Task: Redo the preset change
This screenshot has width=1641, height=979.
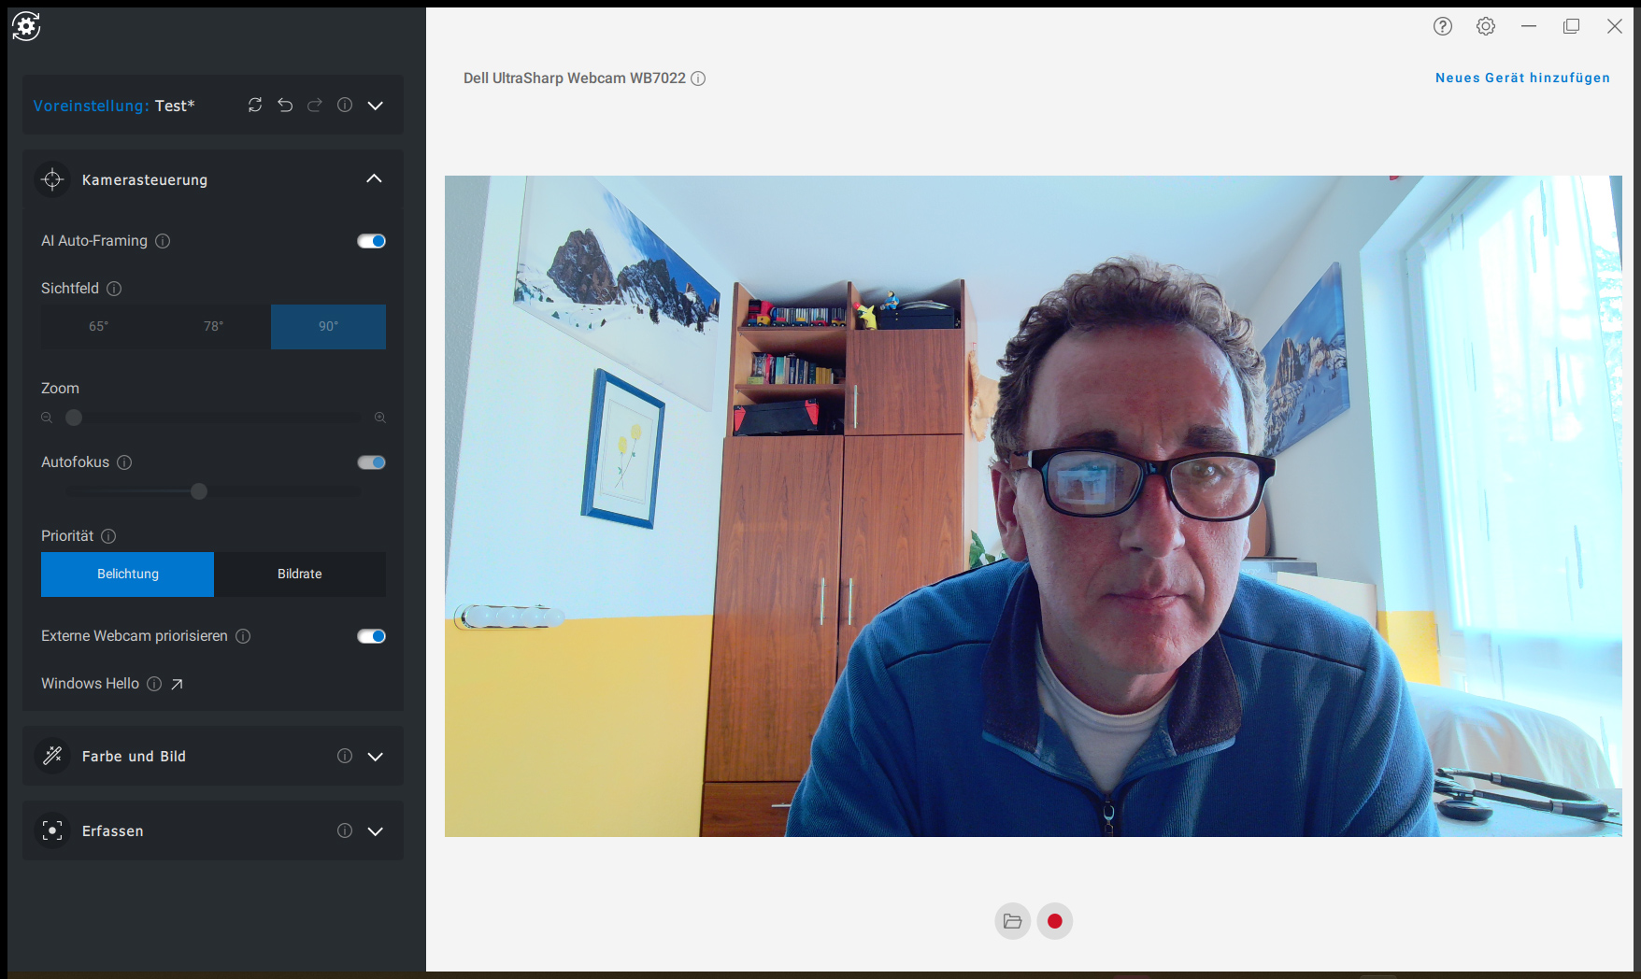Action: click(x=315, y=105)
